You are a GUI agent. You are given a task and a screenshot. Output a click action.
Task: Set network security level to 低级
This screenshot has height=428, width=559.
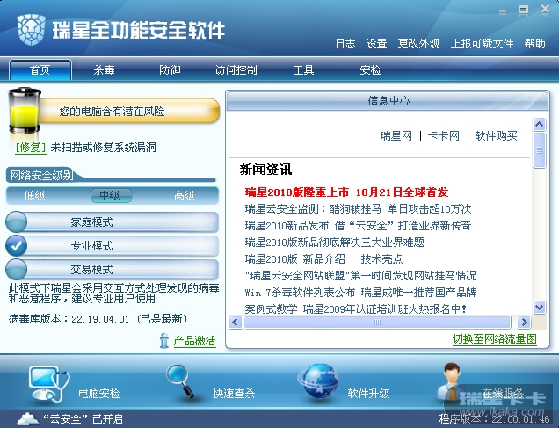coord(34,196)
